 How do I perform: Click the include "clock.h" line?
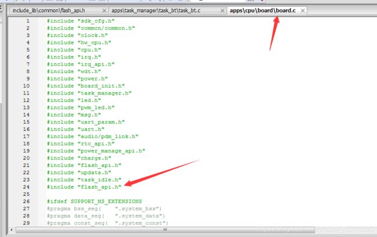click(x=77, y=35)
